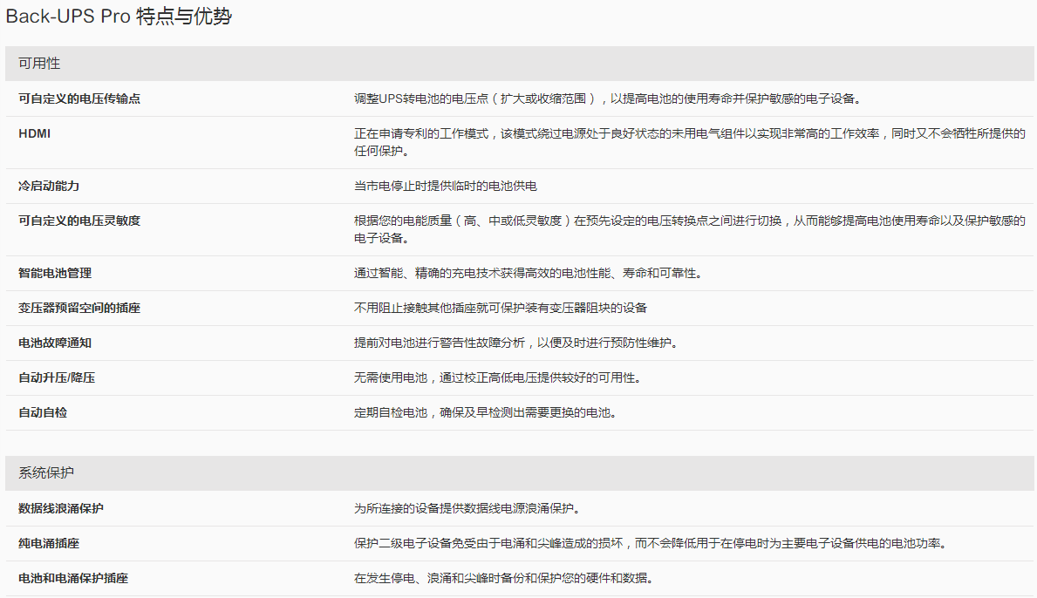Click the 电池故障通知 feature label
The width and height of the screenshot is (1037, 598).
click(x=55, y=343)
